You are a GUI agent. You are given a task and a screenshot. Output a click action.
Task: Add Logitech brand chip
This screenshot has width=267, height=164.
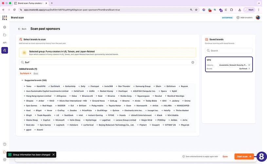tap(59, 125)
